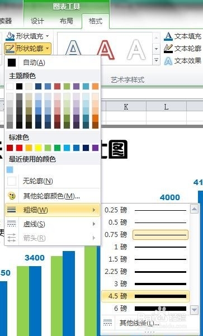Viewport: 203px width, 336px height.
Task: Select the white gray WordArt style A
Action: (136, 50)
